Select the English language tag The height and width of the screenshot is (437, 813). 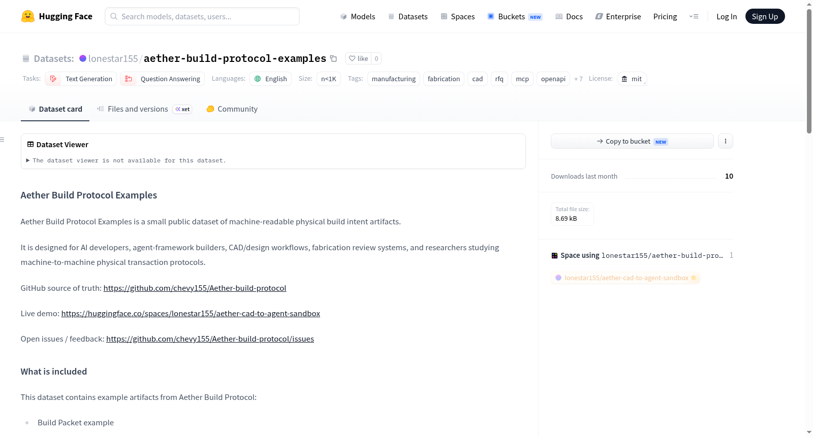[x=270, y=79]
